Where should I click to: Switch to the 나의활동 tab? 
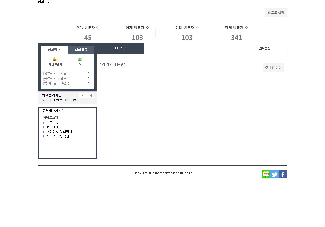tap(81, 50)
